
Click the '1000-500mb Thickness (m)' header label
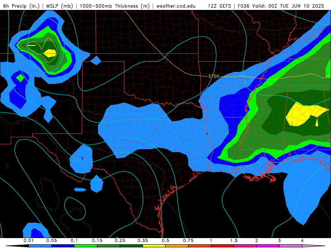coord(115,6)
